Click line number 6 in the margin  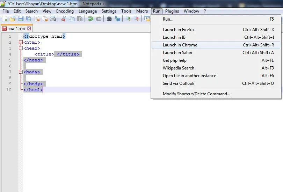tap(10, 66)
